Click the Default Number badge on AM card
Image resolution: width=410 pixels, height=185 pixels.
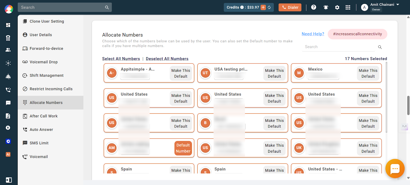[183, 148]
